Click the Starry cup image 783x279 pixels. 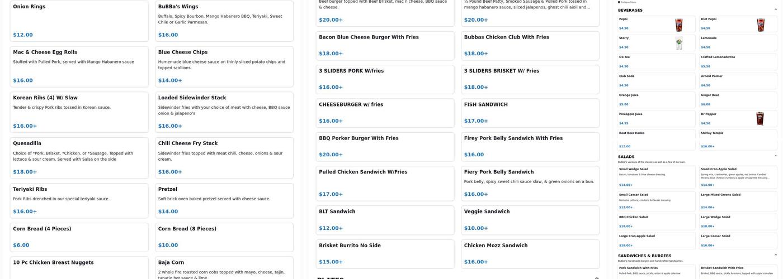click(x=678, y=44)
